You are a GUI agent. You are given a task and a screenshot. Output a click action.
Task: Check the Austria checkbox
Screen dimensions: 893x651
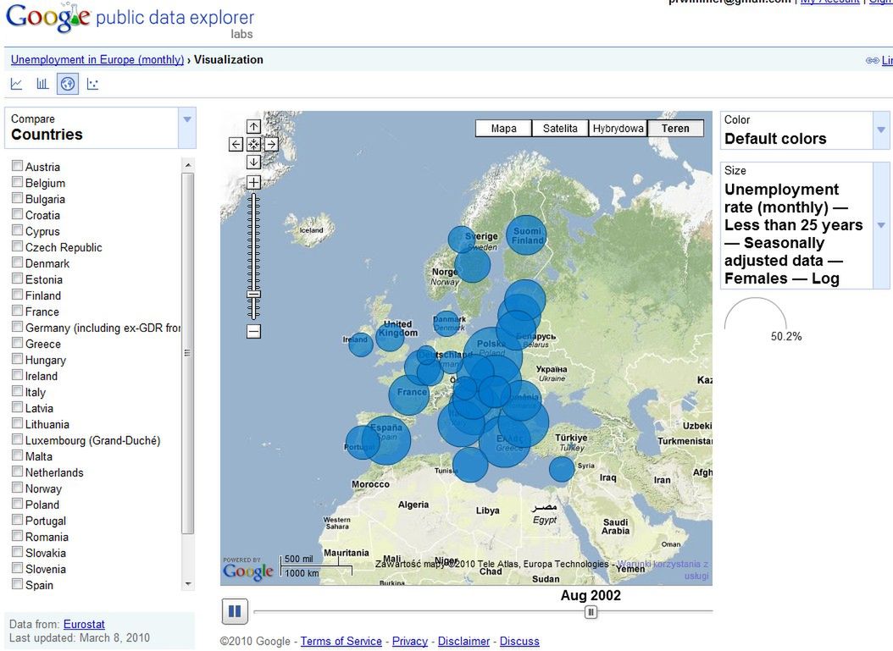click(17, 166)
